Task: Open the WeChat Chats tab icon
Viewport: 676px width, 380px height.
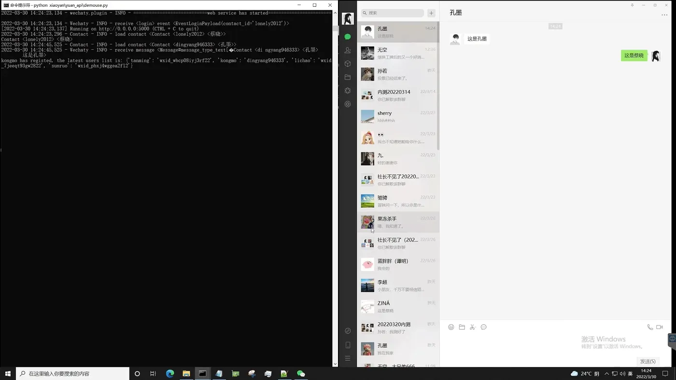Action: (347, 37)
